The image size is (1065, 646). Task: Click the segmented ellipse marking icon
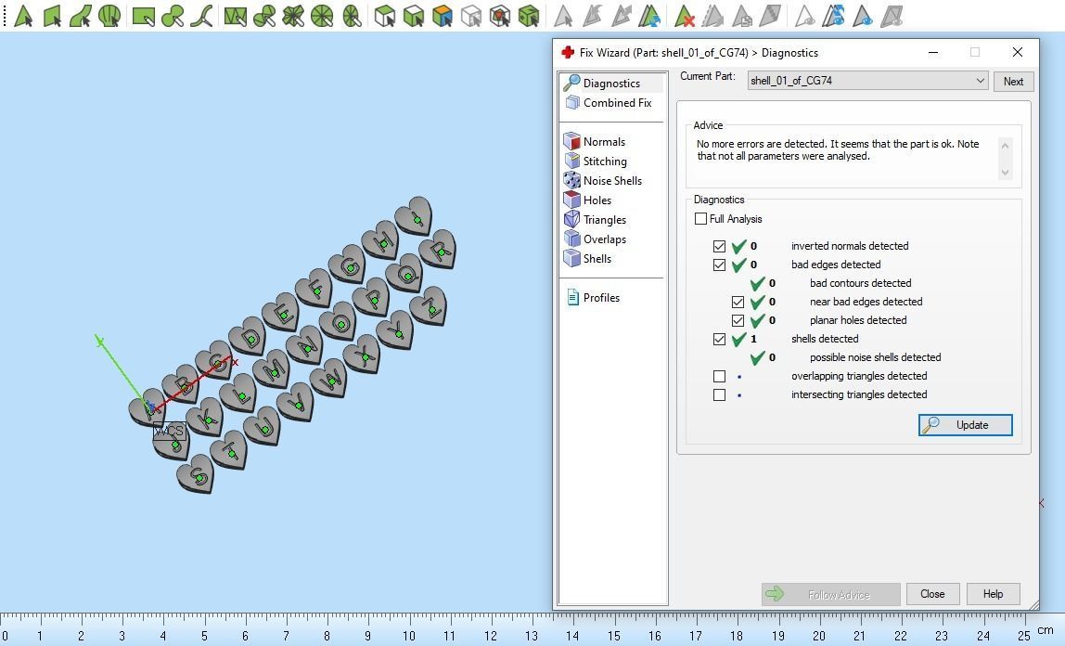(352, 15)
